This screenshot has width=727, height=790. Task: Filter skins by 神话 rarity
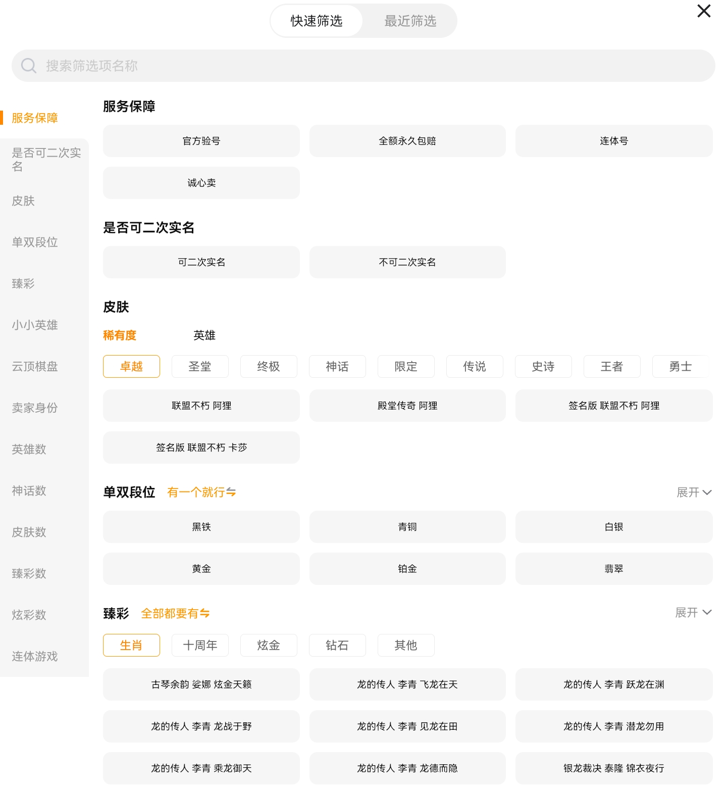click(x=337, y=366)
